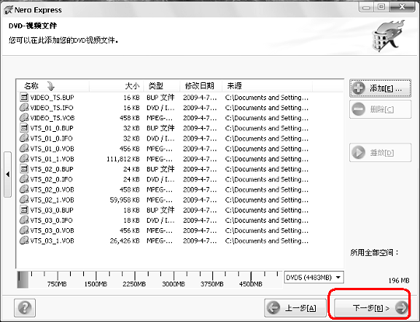
Task: Add files with the 添加[E] button
Action: (380, 88)
